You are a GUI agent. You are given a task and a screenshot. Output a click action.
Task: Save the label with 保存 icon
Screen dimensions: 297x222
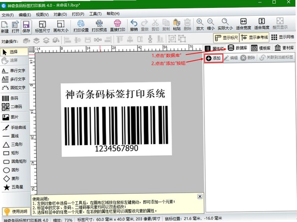coord(26,27)
